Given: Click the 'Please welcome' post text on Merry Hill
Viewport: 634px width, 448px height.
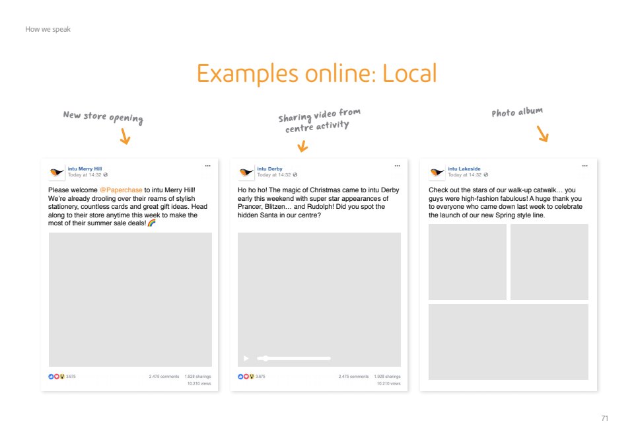Looking at the screenshot, I should 127,206.
